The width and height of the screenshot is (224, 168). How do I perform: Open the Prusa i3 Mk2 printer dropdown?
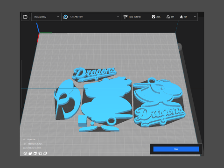46,17
